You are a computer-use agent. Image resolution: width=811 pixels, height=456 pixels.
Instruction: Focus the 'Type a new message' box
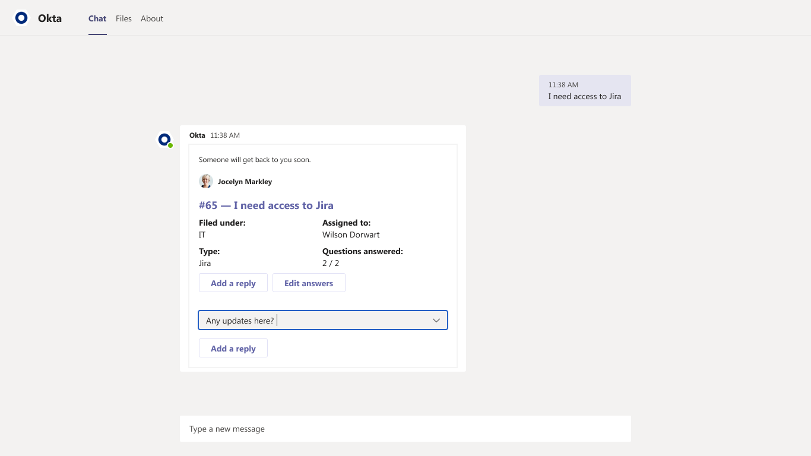405,429
